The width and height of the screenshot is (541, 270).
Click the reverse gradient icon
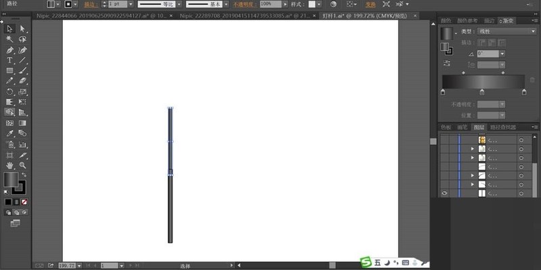(447, 63)
